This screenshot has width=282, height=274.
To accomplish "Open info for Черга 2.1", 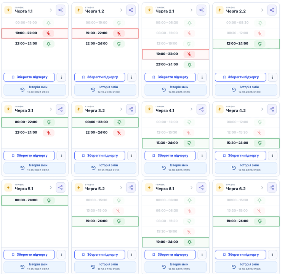I will [x=202, y=77].
